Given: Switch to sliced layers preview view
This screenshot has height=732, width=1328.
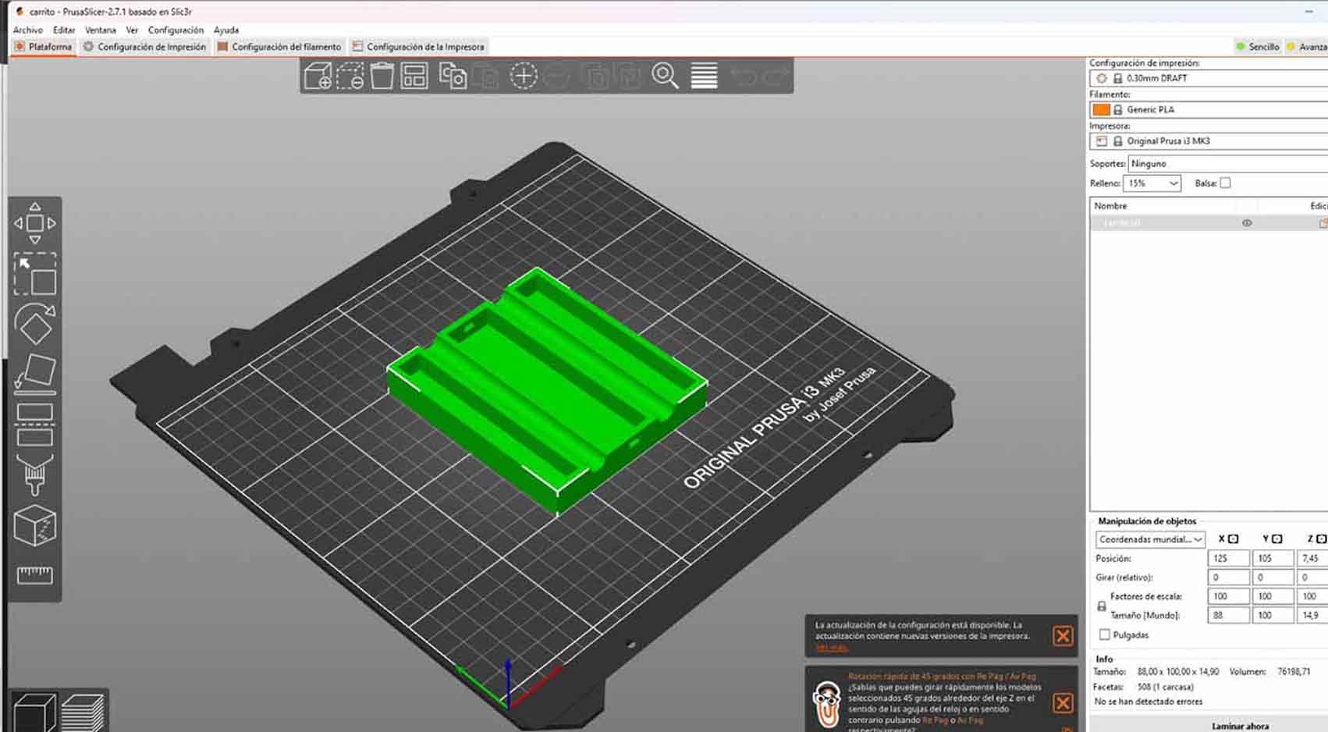Looking at the screenshot, I should [82, 712].
